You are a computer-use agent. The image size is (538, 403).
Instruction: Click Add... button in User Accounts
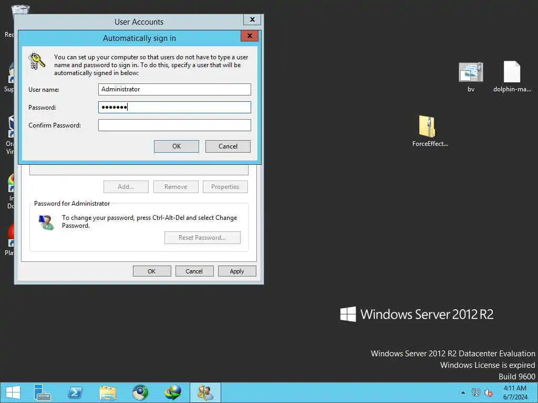[x=126, y=187]
